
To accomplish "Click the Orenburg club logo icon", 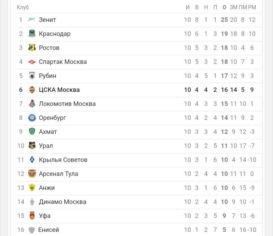I will click(x=32, y=118).
